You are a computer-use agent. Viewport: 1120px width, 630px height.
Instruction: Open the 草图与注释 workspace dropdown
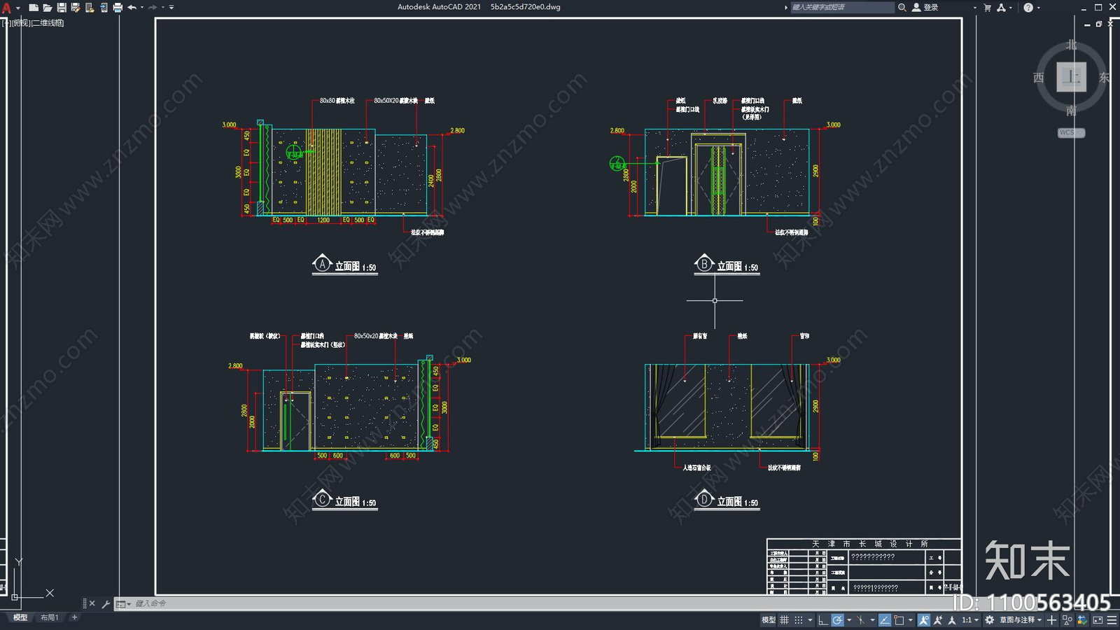pyautogui.click(x=1021, y=620)
